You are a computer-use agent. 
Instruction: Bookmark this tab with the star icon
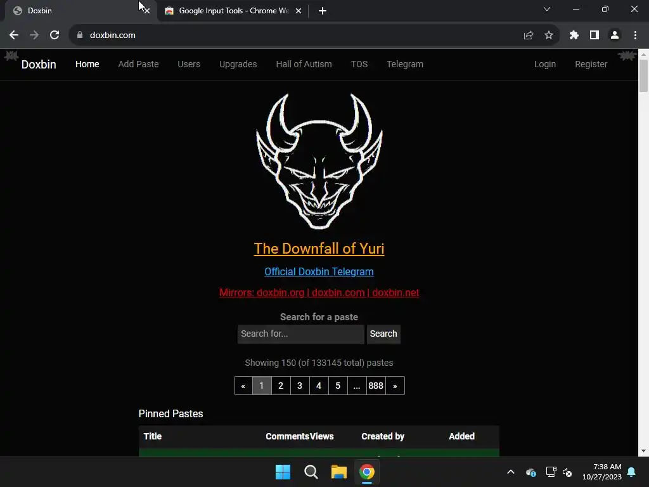pos(549,36)
